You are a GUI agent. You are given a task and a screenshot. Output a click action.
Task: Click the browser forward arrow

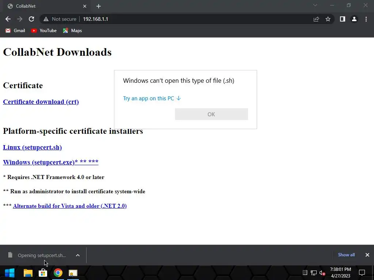coord(20,19)
